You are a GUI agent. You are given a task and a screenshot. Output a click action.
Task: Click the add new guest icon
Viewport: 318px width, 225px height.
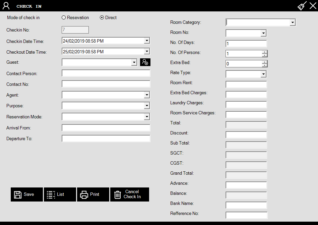coord(145,62)
